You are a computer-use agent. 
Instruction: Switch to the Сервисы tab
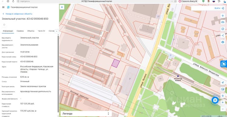pyautogui.click(x=20, y=31)
